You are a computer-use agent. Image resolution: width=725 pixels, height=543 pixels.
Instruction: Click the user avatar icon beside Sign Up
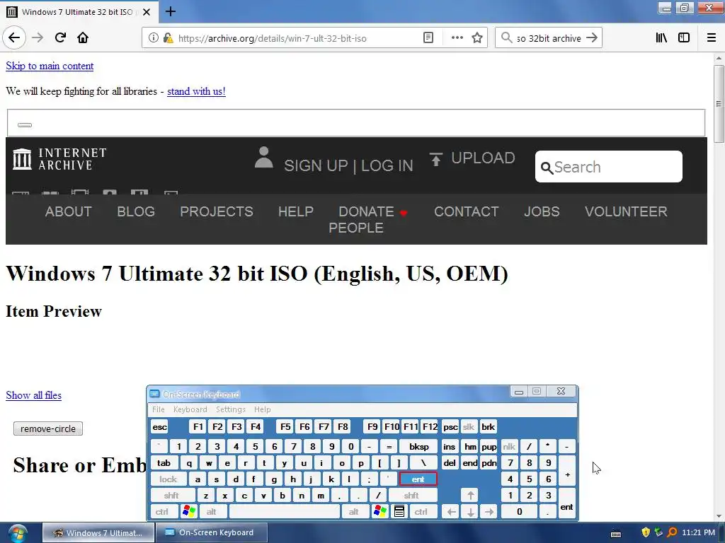point(263,158)
